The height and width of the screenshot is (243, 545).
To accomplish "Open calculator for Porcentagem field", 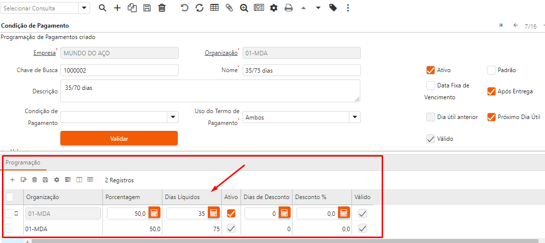I will [154, 213].
